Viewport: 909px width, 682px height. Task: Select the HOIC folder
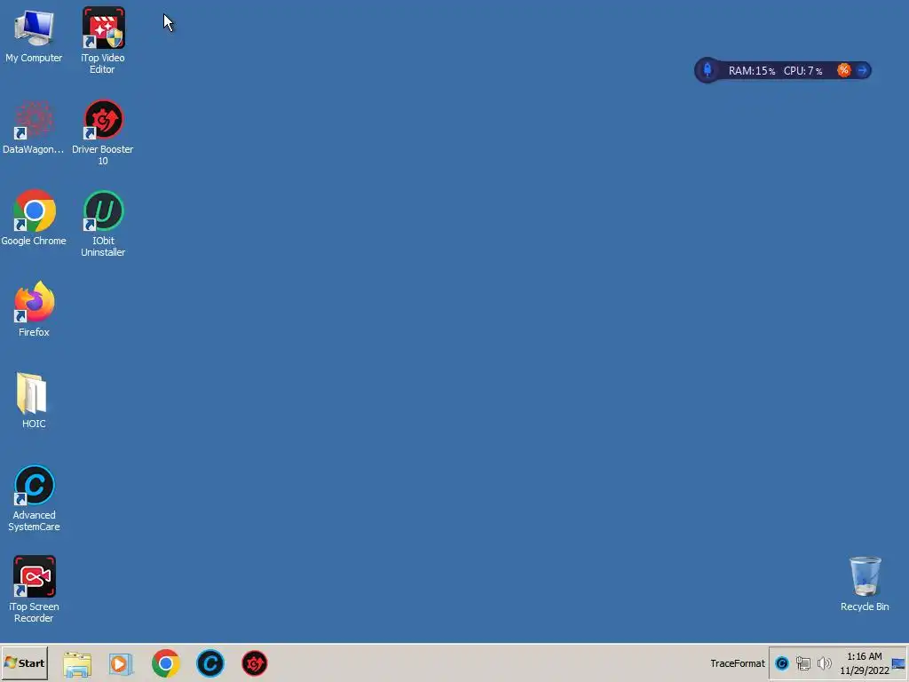(x=33, y=400)
